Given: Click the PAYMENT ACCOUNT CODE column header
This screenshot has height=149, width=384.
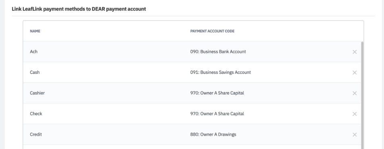Looking at the screenshot, I should point(212,31).
